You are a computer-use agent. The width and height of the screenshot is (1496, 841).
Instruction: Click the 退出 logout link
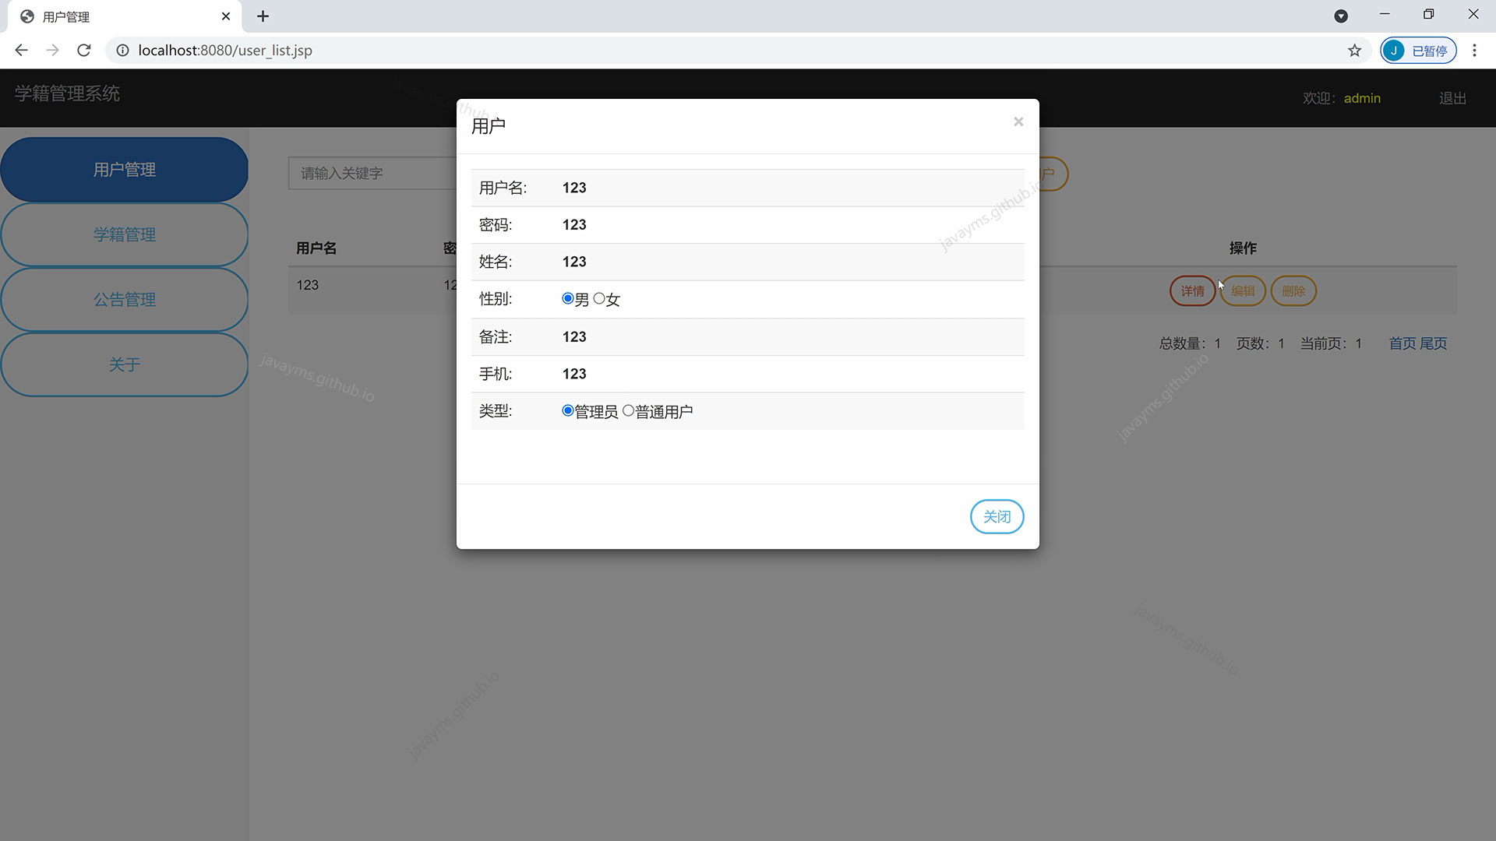[x=1452, y=98]
